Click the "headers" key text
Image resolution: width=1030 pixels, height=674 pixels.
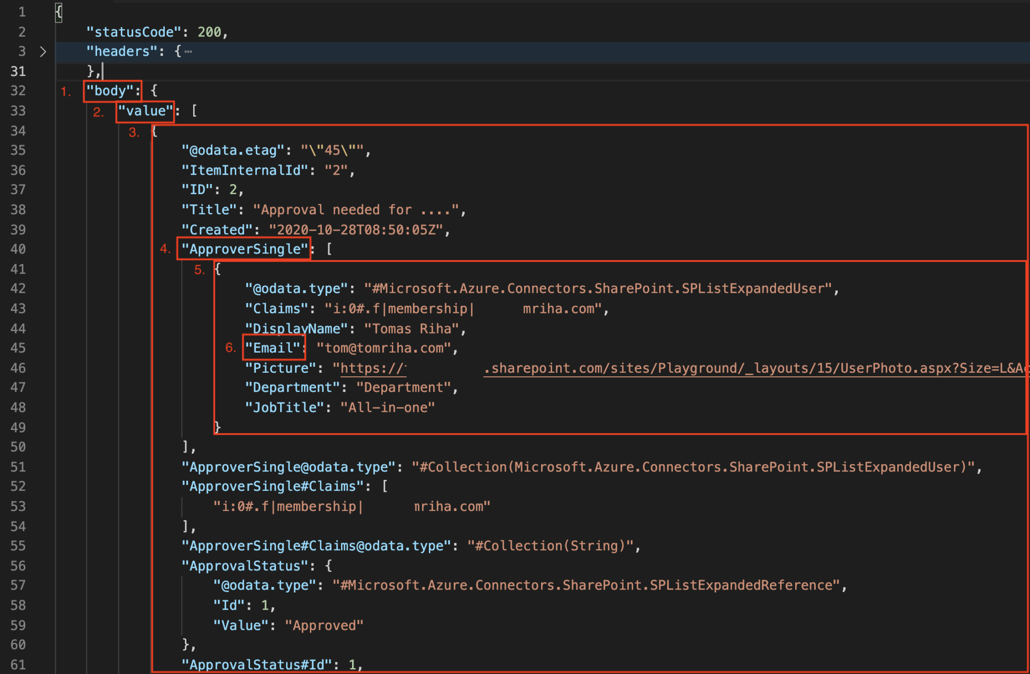click(x=122, y=51)
